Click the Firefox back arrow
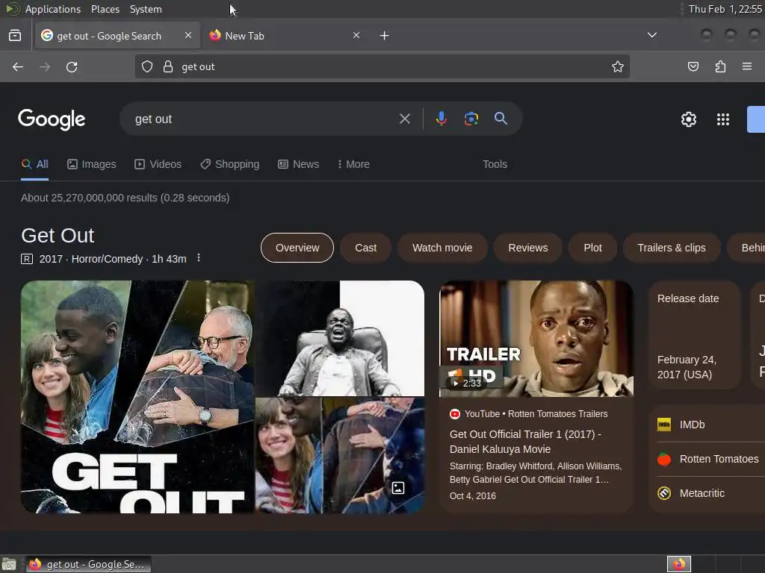This screenshot has height=573, width=765. click(x=18, y=66)
